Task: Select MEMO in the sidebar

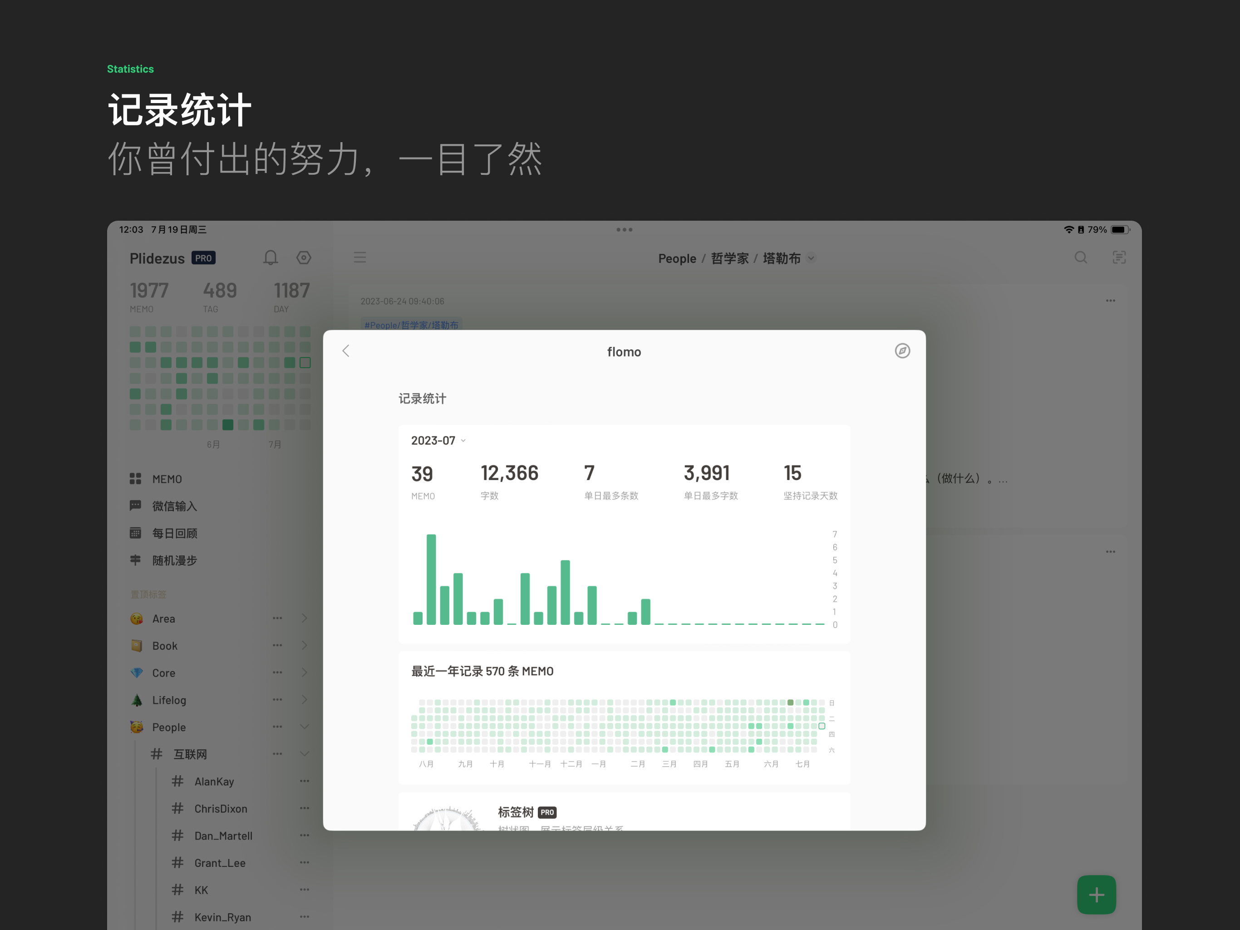Action: [135, 479]
